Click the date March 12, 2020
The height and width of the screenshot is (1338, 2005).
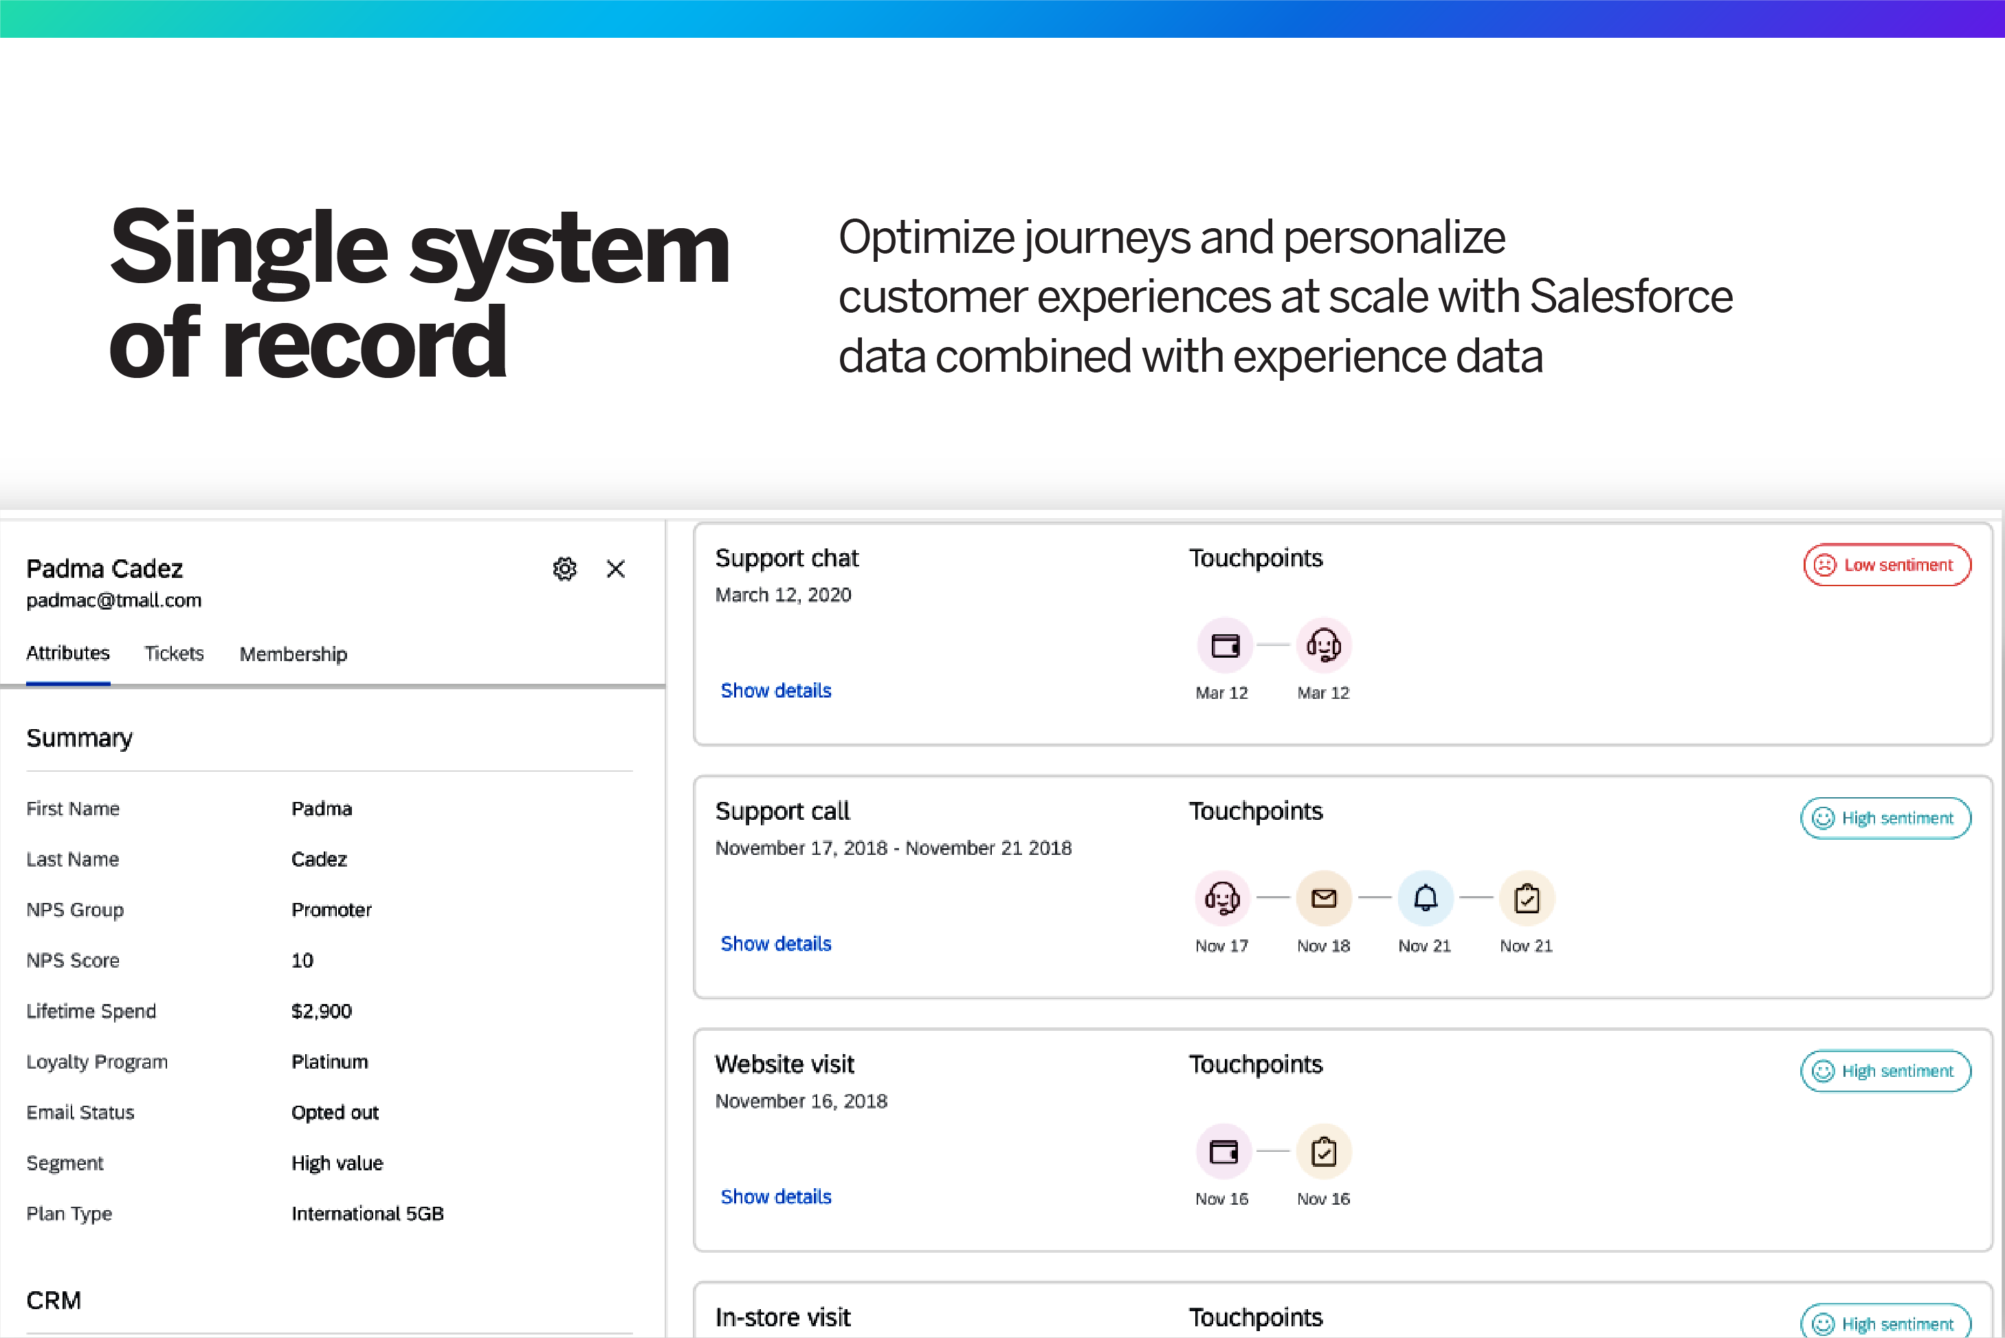[783, 594]
